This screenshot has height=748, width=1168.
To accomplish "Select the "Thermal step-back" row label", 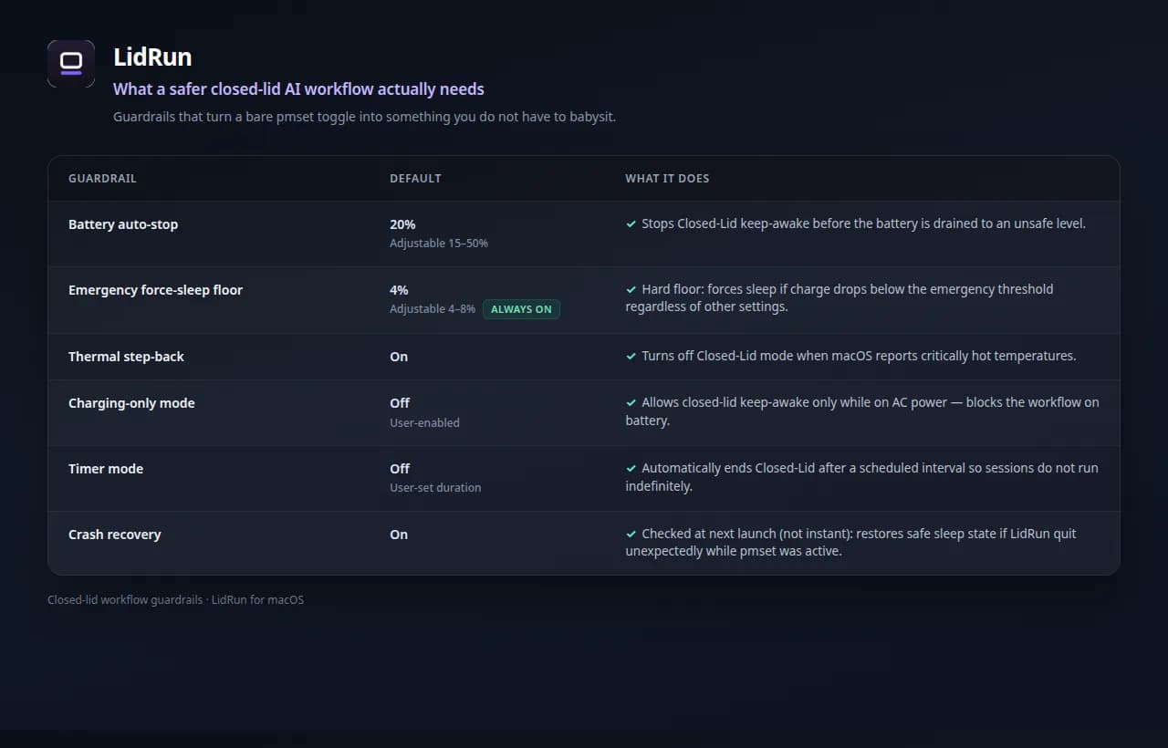I will (x=126, y=357).
